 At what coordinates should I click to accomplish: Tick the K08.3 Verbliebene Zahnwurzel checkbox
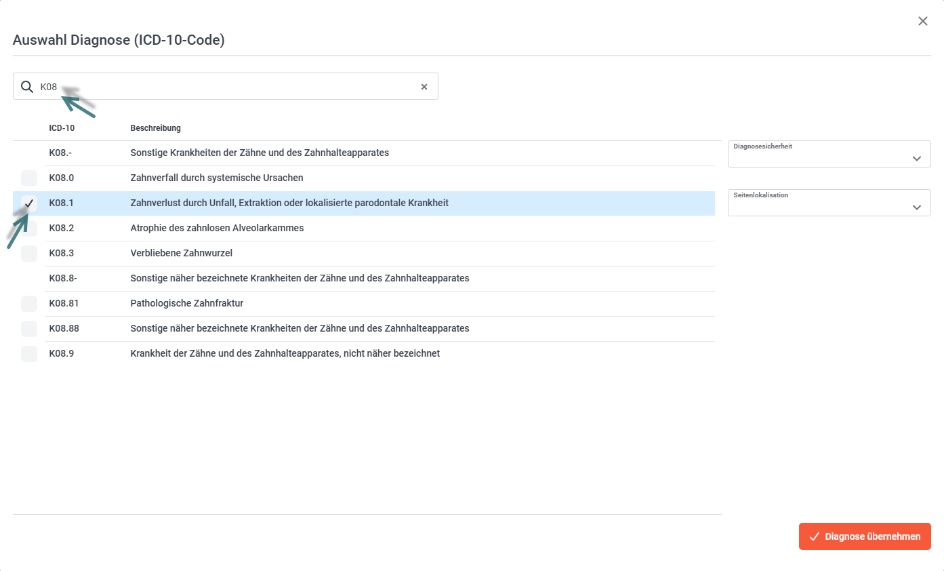click(x=29, y=254)
